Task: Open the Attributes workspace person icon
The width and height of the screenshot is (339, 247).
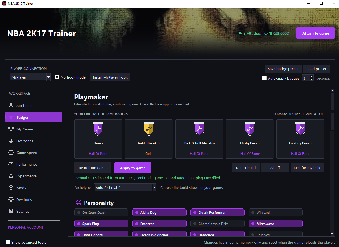Action: (x=11, y=106)
